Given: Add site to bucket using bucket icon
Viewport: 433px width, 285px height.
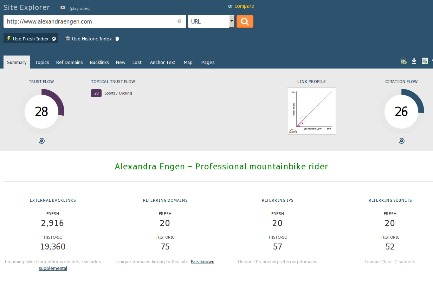Looking at the screenshot, I should 403,61.
